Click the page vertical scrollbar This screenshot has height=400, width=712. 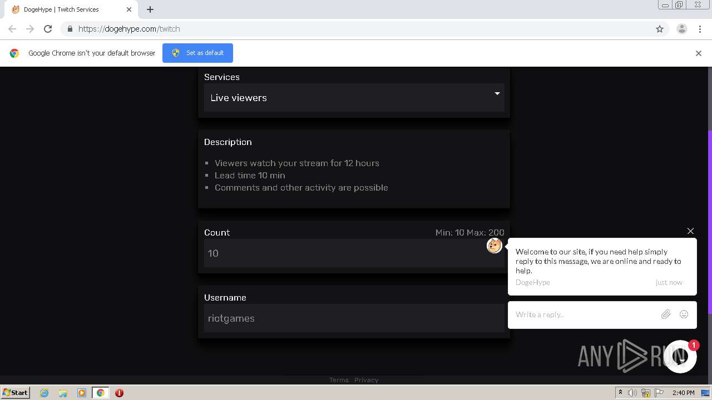click(x=709, y=222)
